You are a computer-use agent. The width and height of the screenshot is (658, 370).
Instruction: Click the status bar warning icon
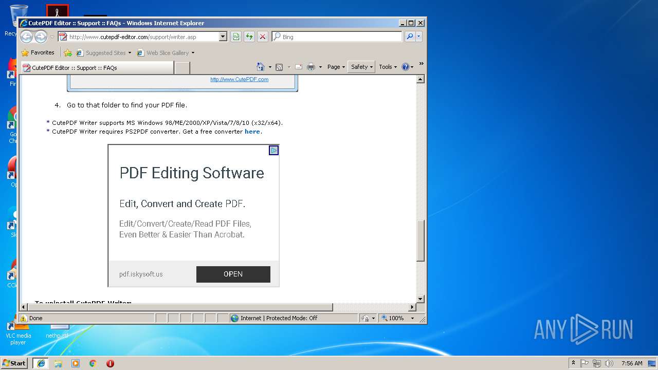click(24, 318)
